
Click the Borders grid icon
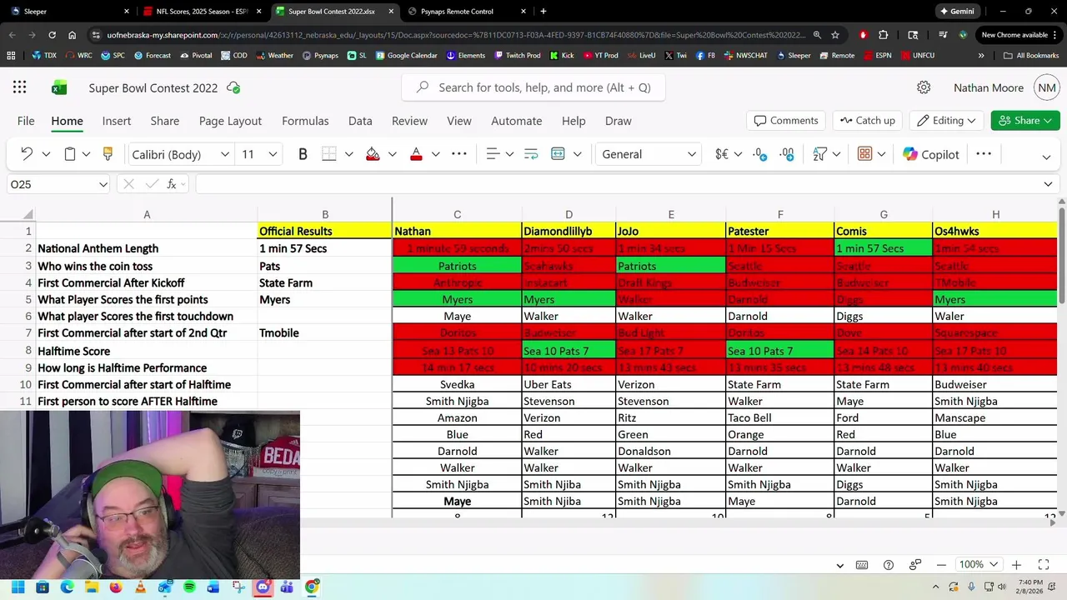point(329,154)
